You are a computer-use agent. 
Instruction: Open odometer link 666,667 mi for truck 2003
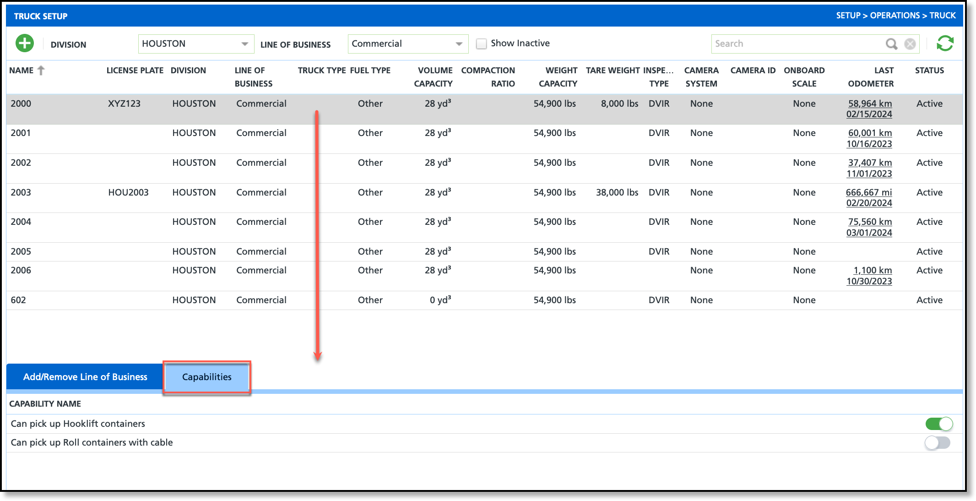point(868,192)
